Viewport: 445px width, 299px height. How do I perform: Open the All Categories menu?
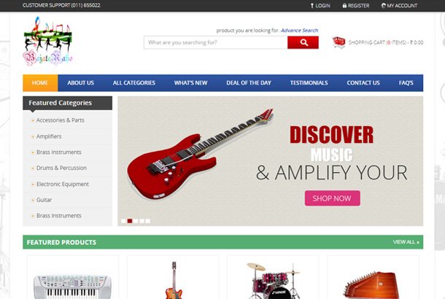tap(134, 83)
